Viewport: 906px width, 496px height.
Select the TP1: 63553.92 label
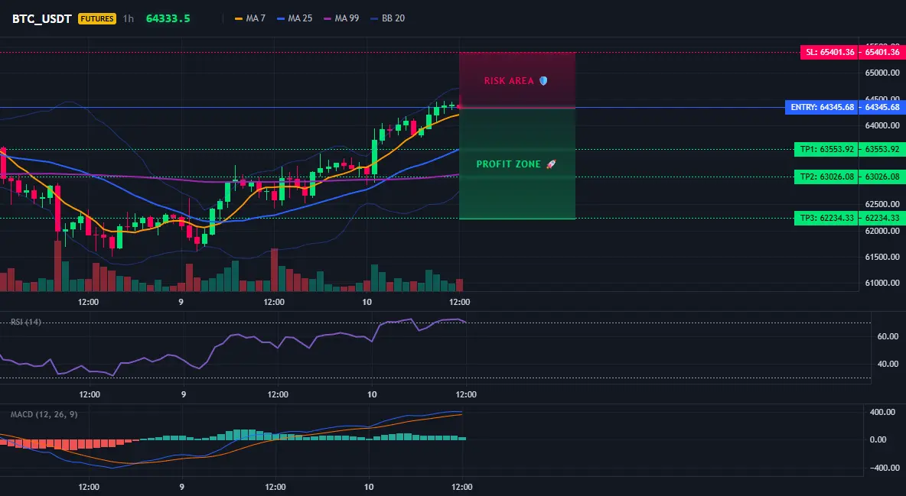(827, 149)
